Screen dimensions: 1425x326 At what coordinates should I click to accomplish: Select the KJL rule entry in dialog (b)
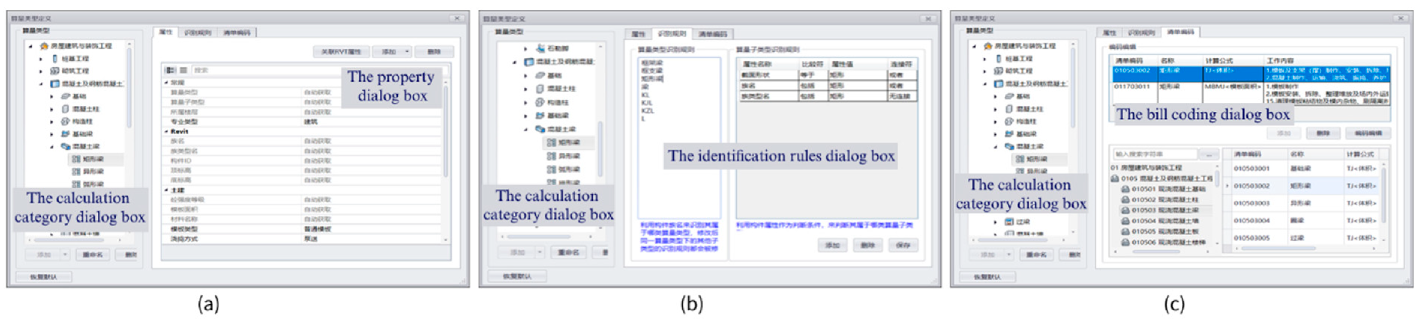pyautogui.click(x=647, y=103)
